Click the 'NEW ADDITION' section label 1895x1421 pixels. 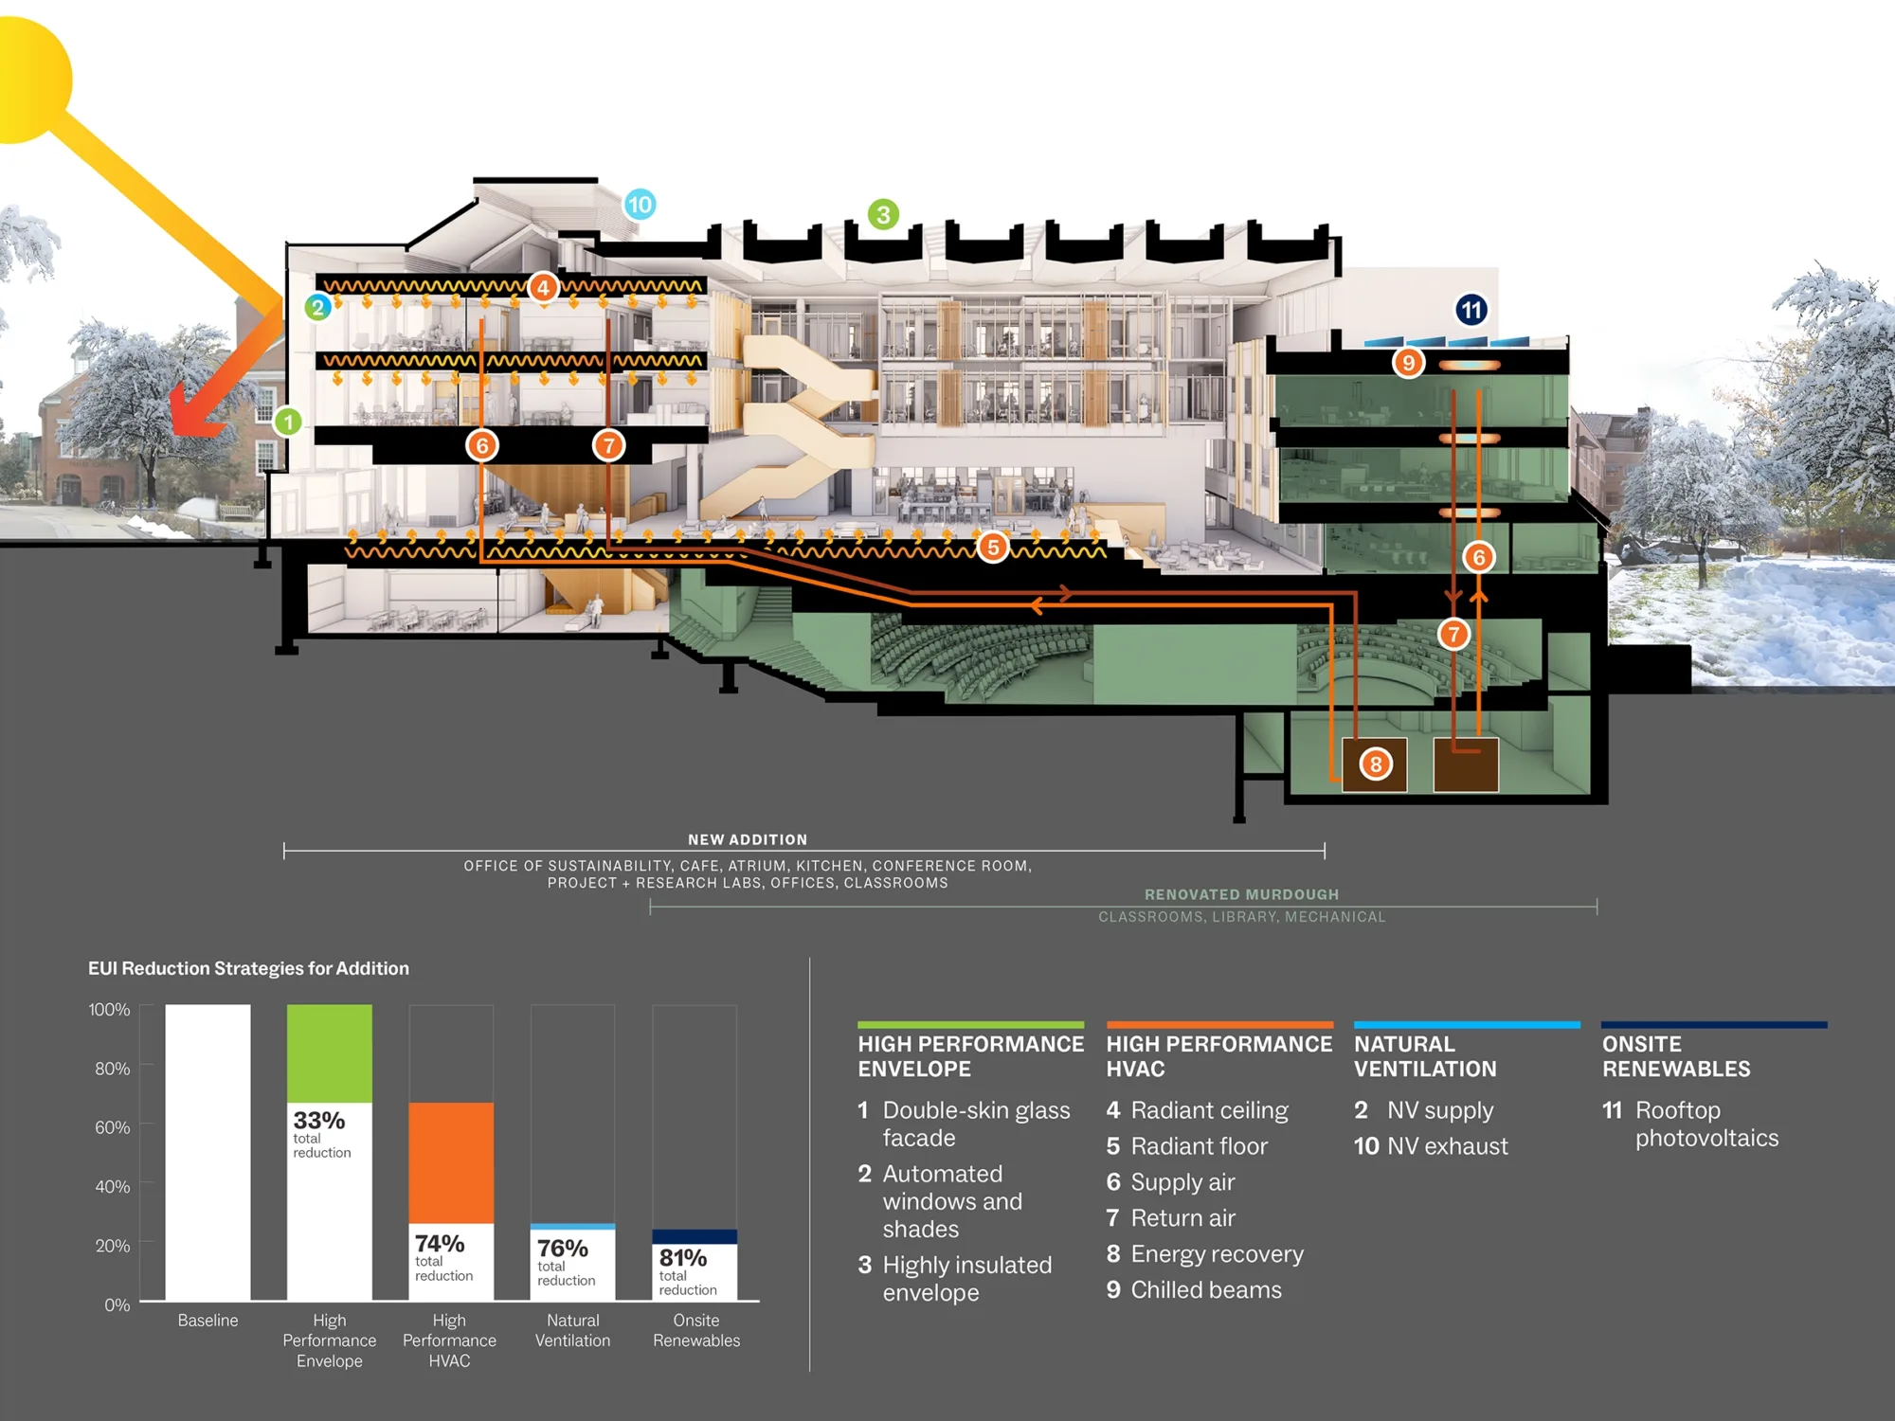click(x=748, y=839)
